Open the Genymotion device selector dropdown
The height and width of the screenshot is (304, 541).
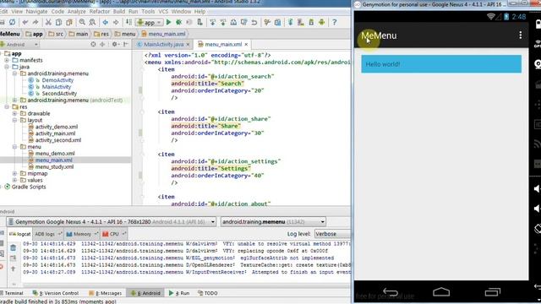tap(111, 221)
